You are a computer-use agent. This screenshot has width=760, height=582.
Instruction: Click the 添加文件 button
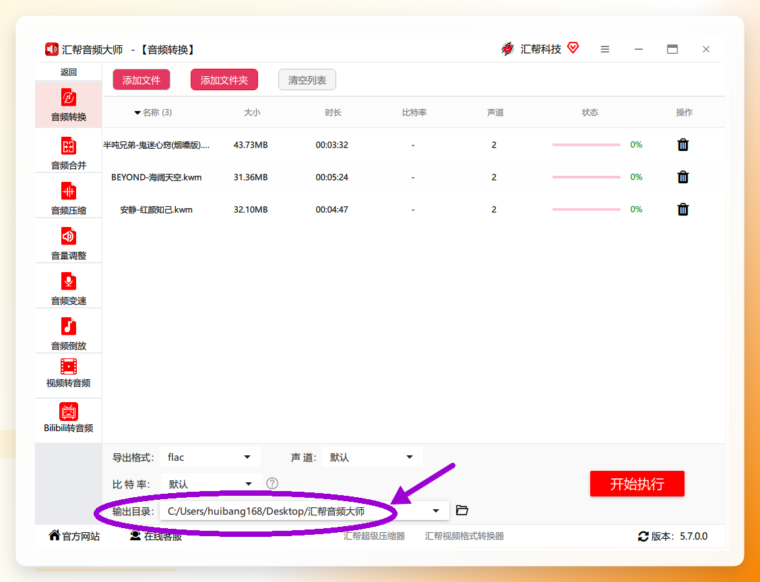click(x=141, y=80)
